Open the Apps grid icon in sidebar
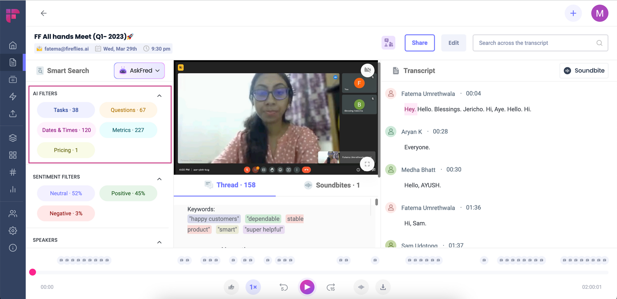617x299 pixels. click(x=13, y=155)
